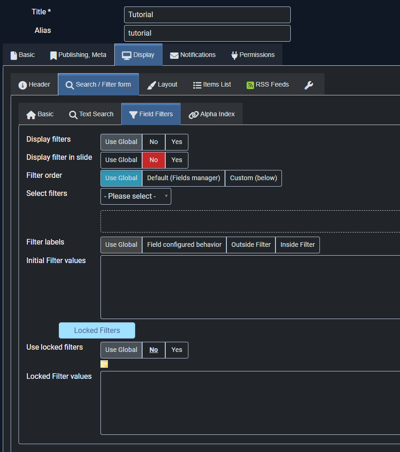This screenshot has width=400, height=452.
Task: Switch to the Layout tab
Action: point(162,84)
